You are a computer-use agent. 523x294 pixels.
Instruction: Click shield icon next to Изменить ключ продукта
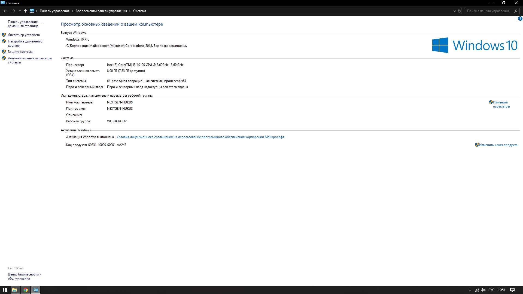(x=477, y=145)
